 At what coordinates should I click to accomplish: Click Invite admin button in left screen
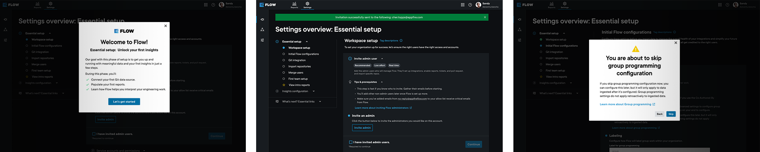(x=106, y=119)
